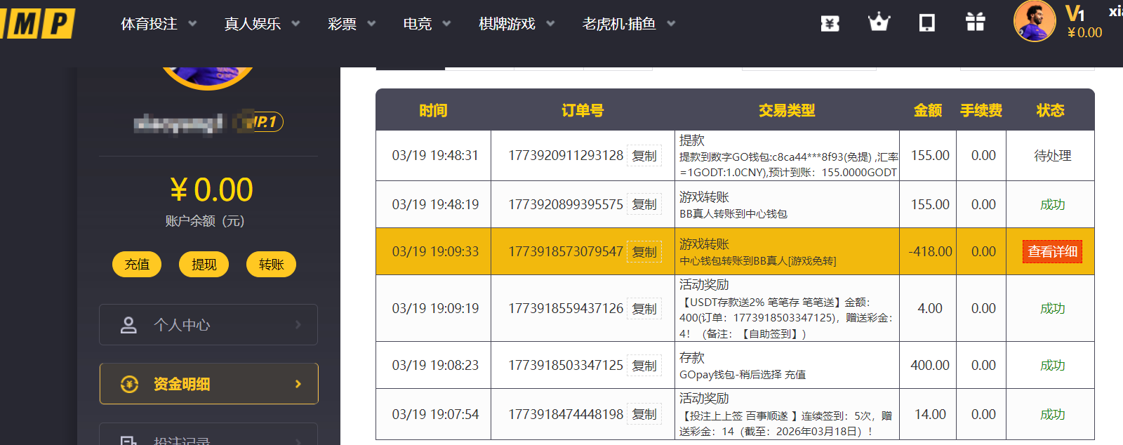This screenshot has width=1123, height=445.
Task: Click the 个人中心 person icon
Action: (128, 325)
